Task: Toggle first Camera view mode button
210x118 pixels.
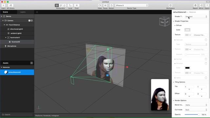Action: (29, 21)
